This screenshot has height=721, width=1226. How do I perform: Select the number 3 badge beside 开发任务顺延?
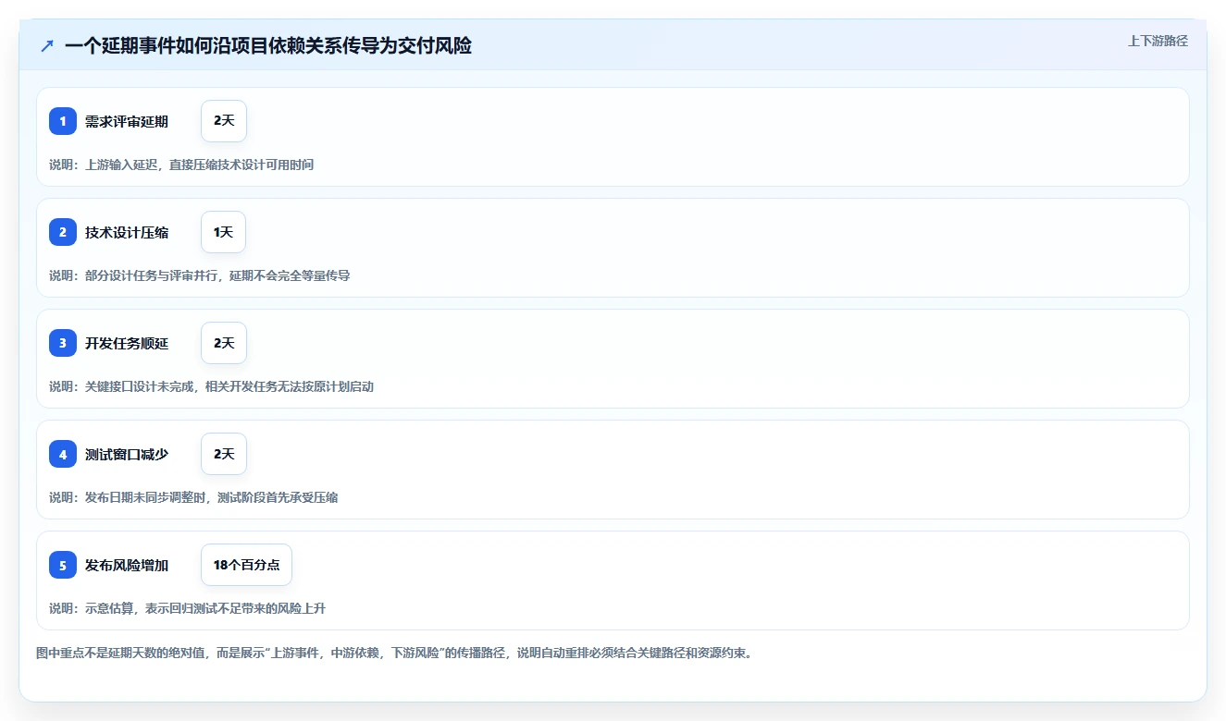[63, 343]
